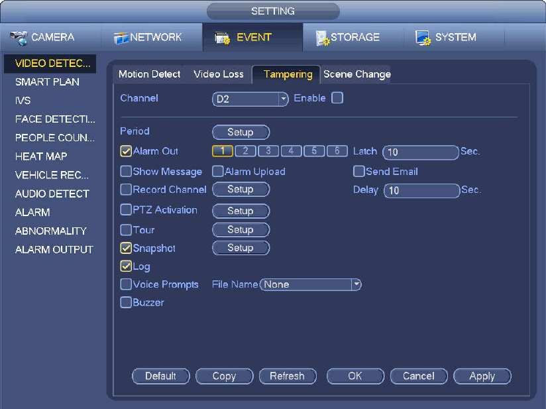Select VIDEO DETEC... in sidebar

50,64
